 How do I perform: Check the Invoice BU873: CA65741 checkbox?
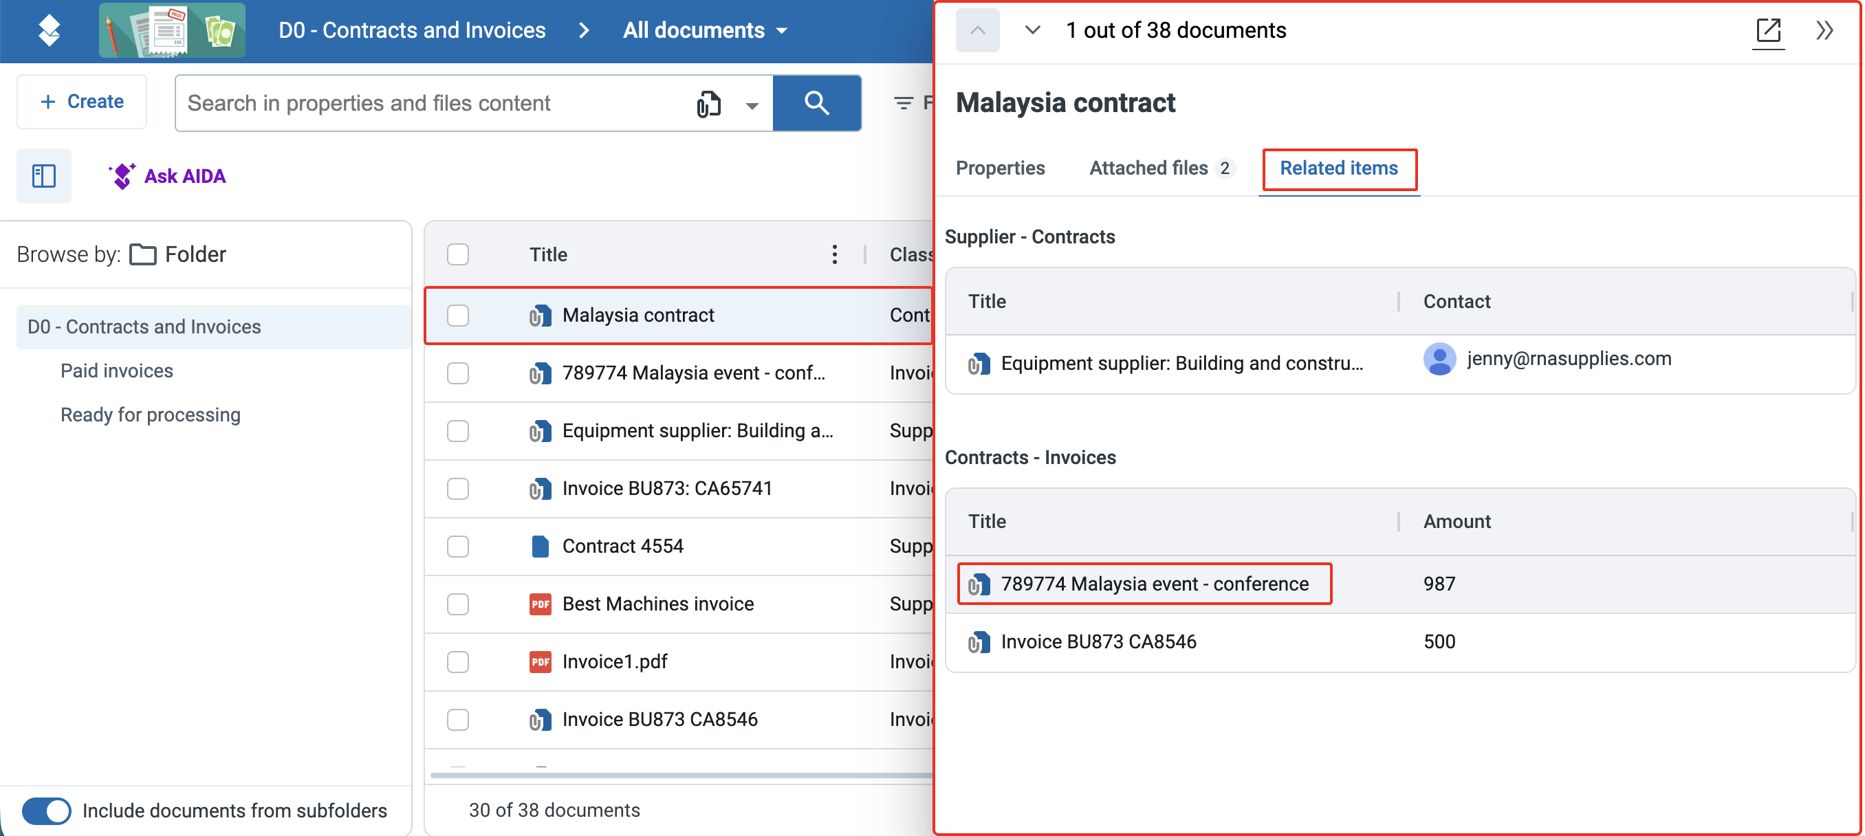click(457, 489)
